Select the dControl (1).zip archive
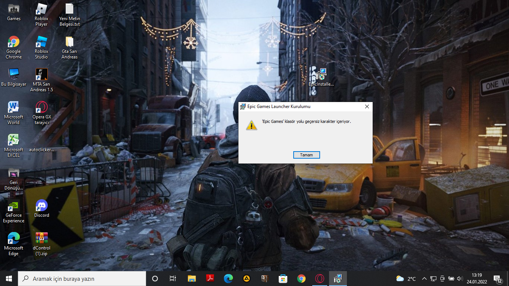The image size is (509, 286). [41, 244]
